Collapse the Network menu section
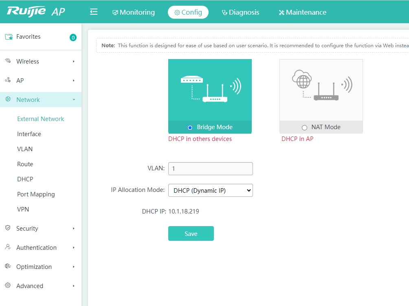 tap(74, 100)
